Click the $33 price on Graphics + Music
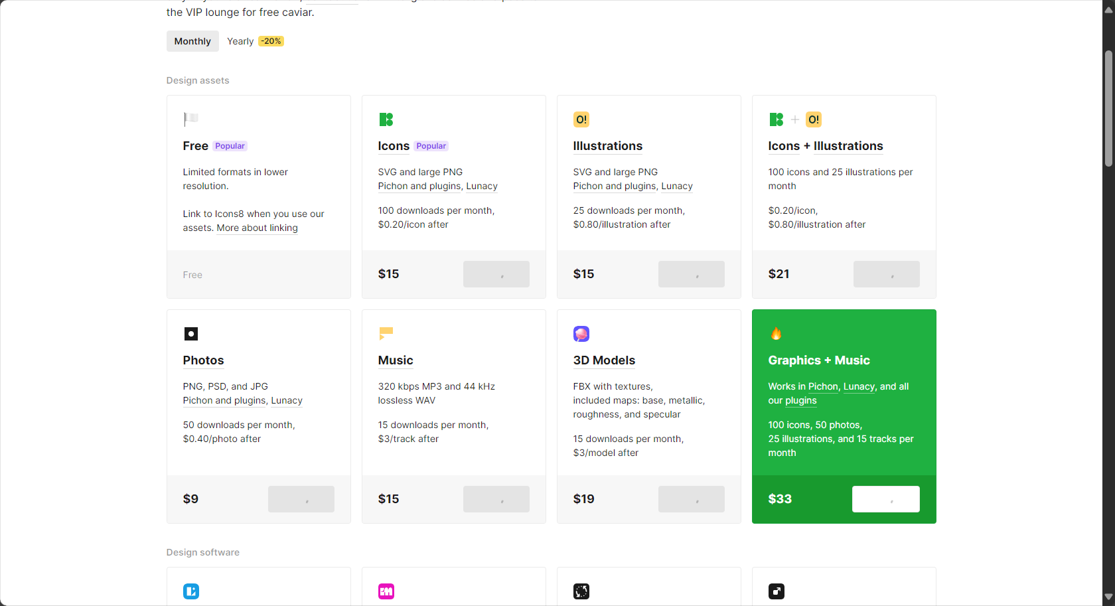 click(780, 499)
